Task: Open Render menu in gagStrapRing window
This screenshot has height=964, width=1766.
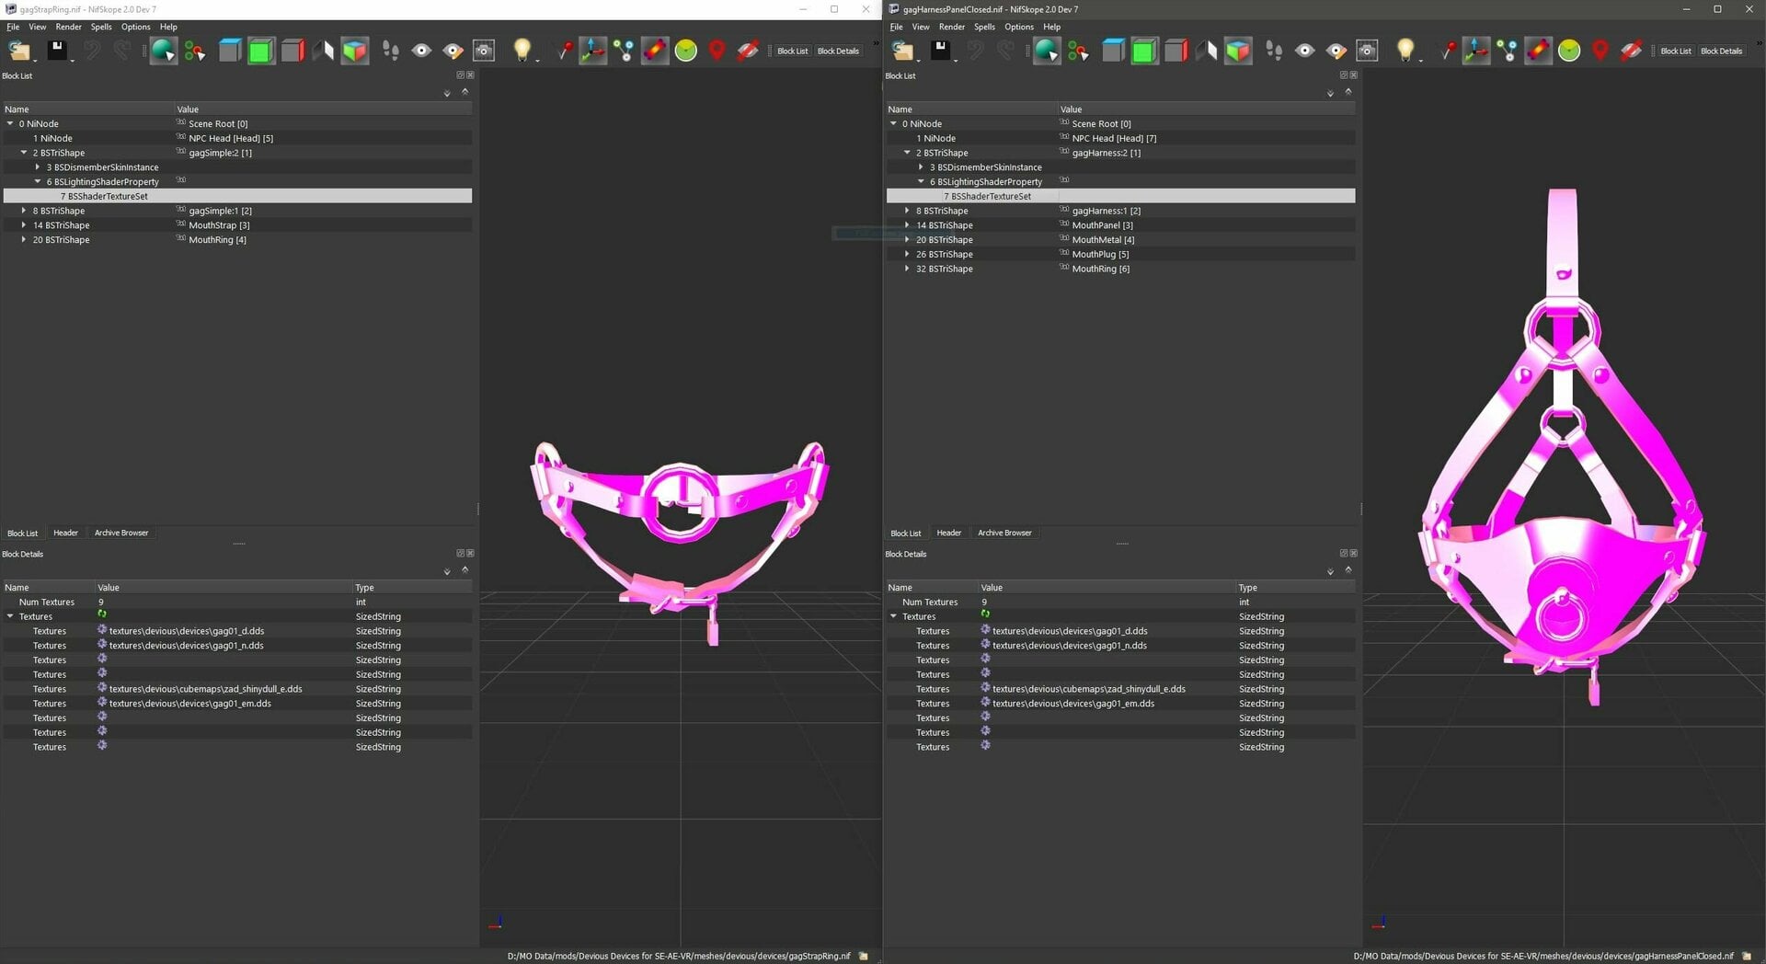Action: pos(68,27)
